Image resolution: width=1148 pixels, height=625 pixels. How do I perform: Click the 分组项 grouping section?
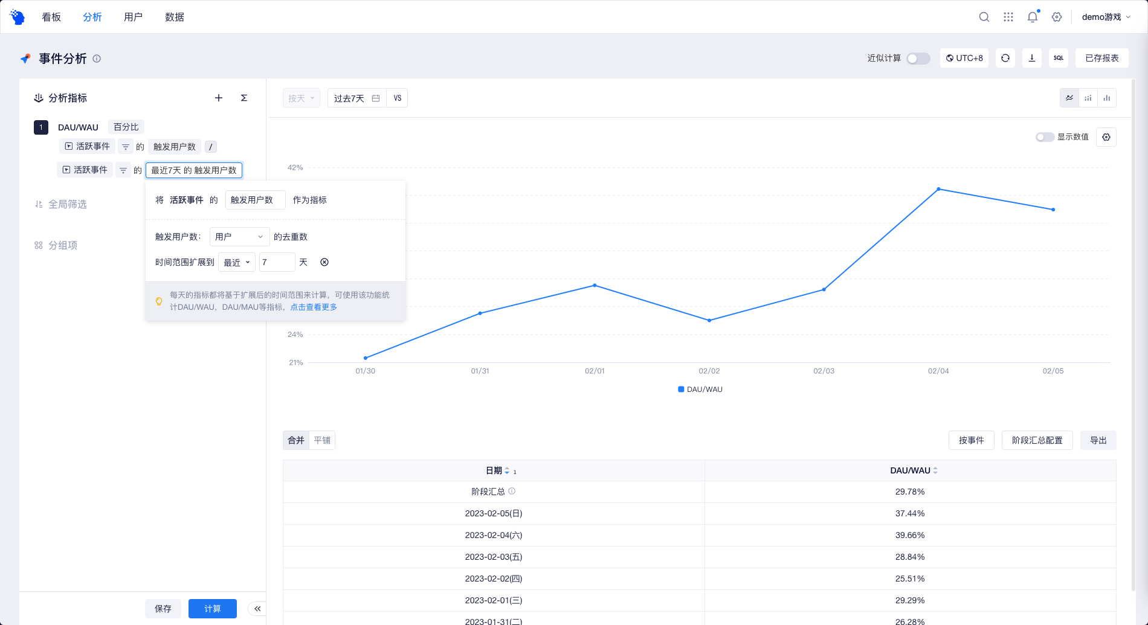click(56, 245)
